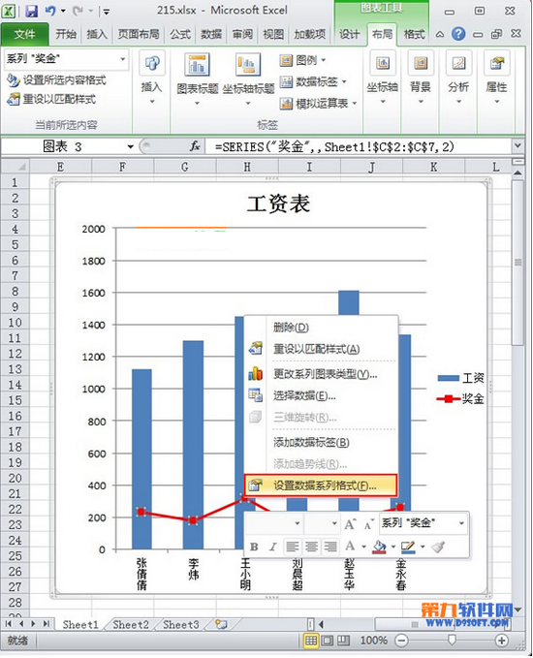Image resolution: width=533 pixels, height=658 pixels.
Task: Choose 添加数据标签(B) in context menu
Action: (321, 442)
